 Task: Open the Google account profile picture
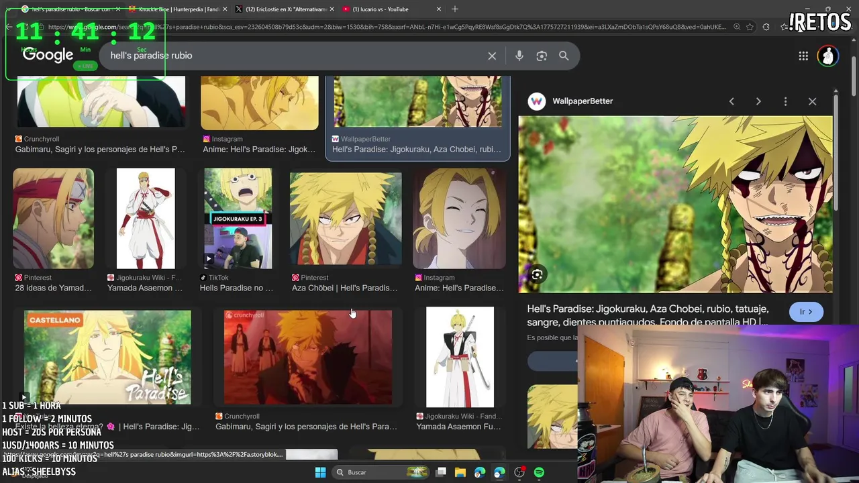pyautogui.click(x=827, y=56)
